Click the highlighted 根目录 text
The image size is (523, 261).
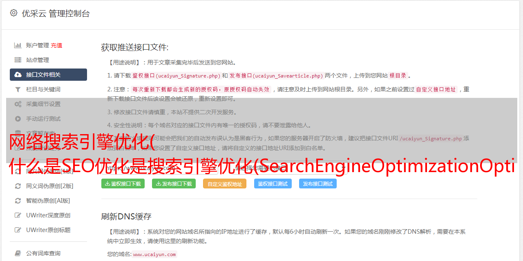point(398,76)
